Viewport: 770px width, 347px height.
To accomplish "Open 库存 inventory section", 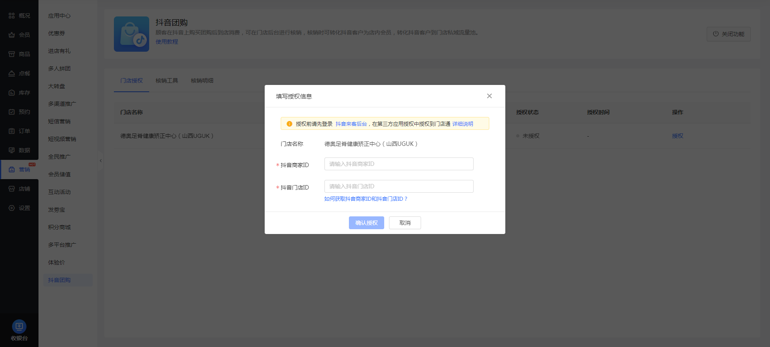I will [x=19, y=93].
